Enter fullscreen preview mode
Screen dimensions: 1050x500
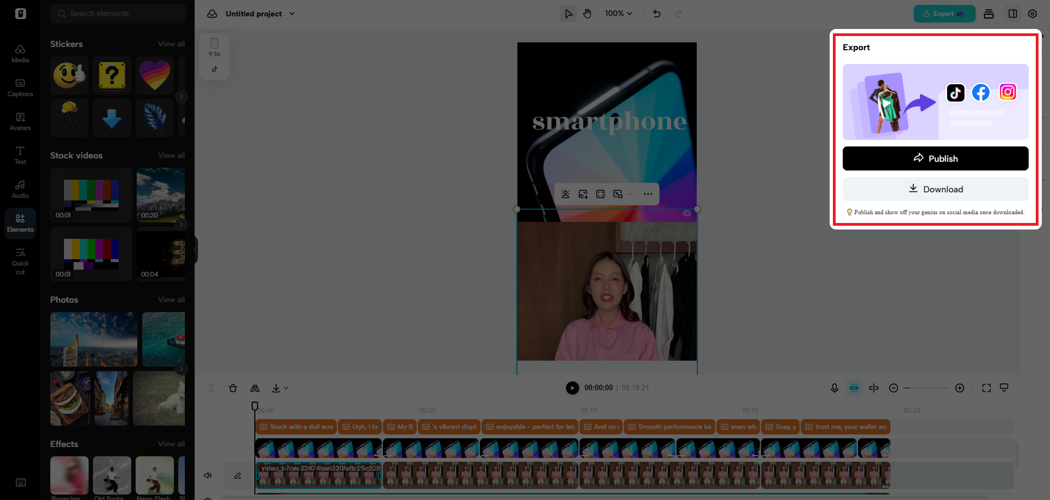[987, 388]
